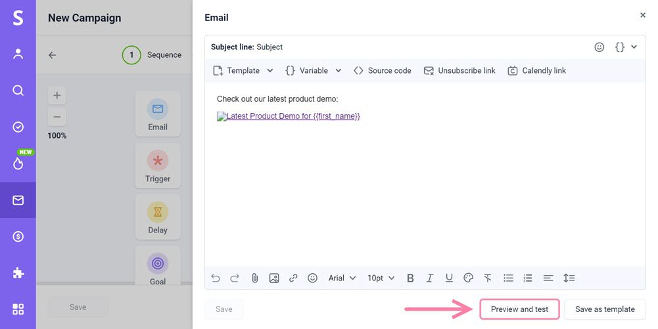Toggle underline formatting
The width and height of the screenshot is (658, 329).
point(449,278)
